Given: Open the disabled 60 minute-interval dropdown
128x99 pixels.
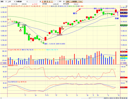Looking at the screenshot, I should coord(56,2).
